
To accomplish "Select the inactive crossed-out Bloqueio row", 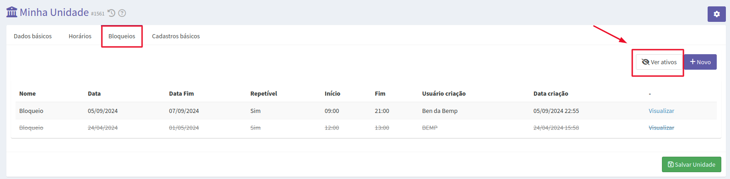I will pos(366,128).
